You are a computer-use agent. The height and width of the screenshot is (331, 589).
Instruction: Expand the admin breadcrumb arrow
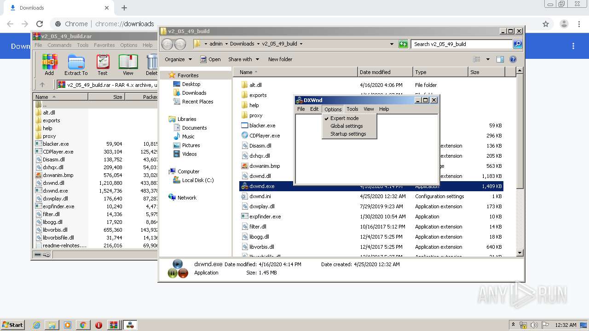coord(226,44)
